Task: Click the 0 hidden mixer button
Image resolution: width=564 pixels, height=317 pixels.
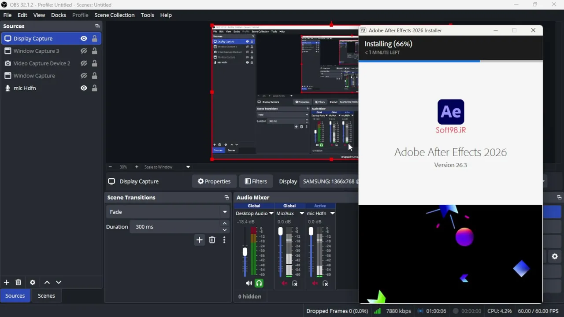Action: point(250,296)
